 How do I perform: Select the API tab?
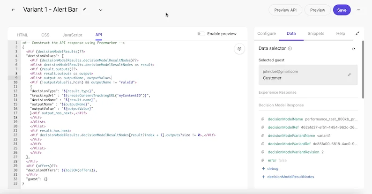pos(99,35)
